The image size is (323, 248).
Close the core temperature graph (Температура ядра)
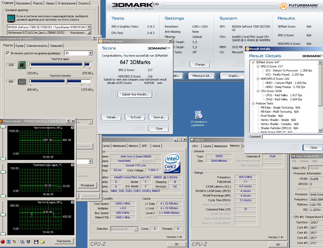click(72, 165)
